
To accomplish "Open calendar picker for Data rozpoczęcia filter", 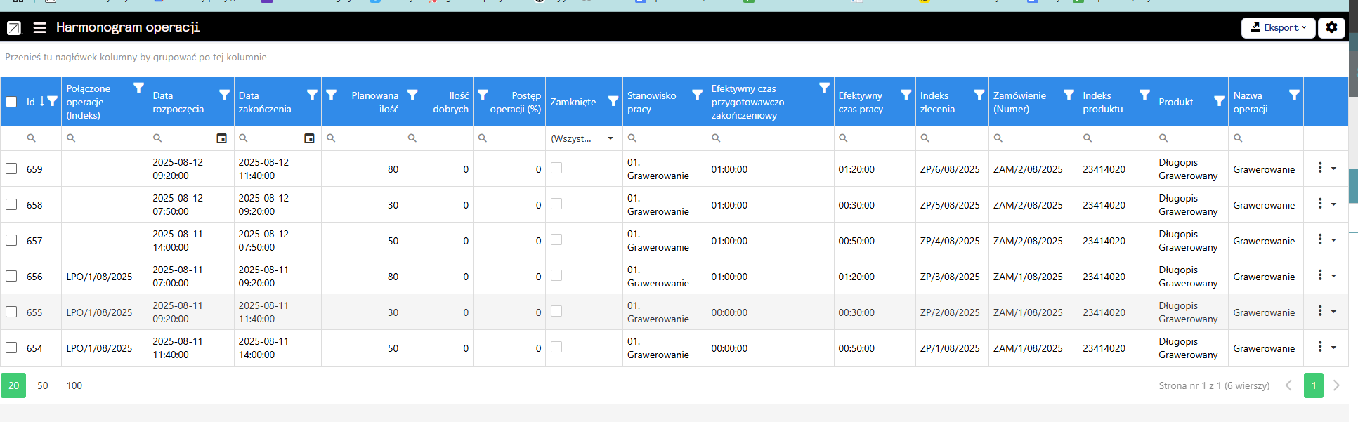I will 221,138.
